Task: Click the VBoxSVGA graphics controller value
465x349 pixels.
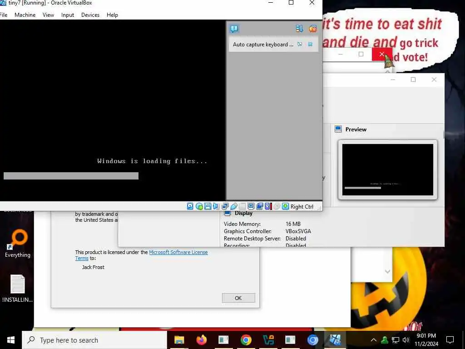Action: tap(298, 231)
